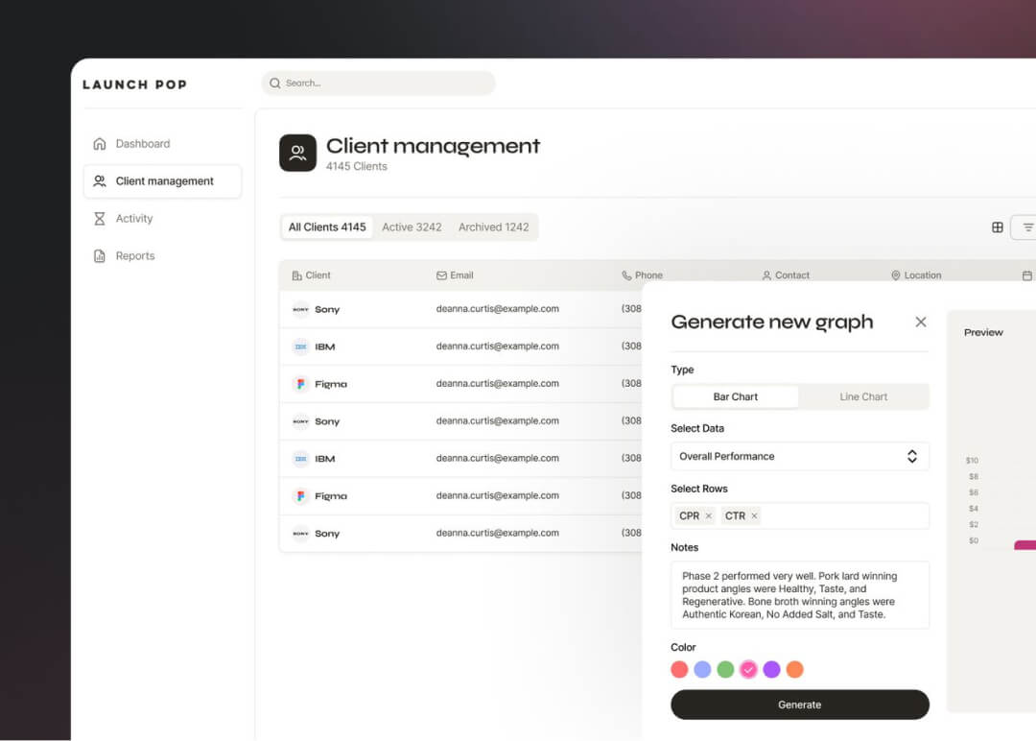Click the dark Client management header icon
Image resolution: width=1036 pixels, height=741 pixels.
(297, 153)
